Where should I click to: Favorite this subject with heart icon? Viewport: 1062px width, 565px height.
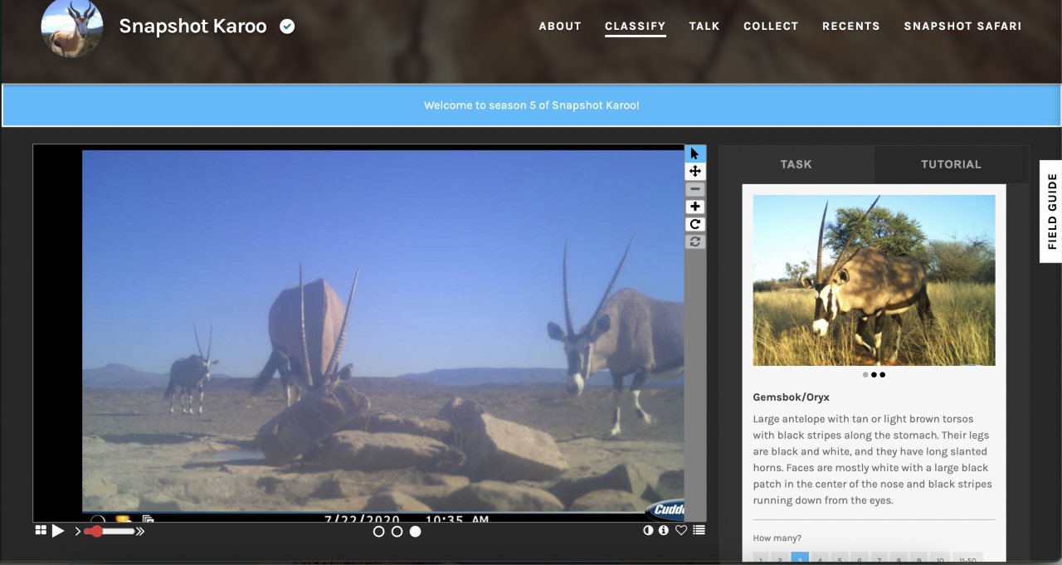(x=681, y=530)
